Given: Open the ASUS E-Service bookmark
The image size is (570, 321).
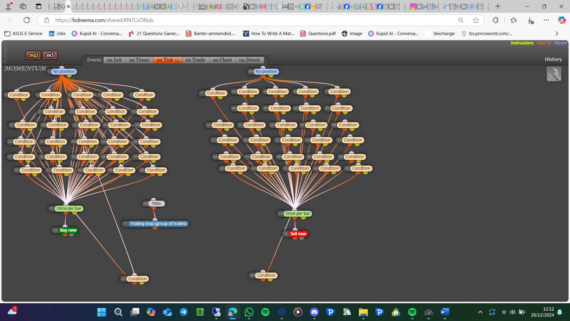Looking at the screenshot, I should [24, 34].
